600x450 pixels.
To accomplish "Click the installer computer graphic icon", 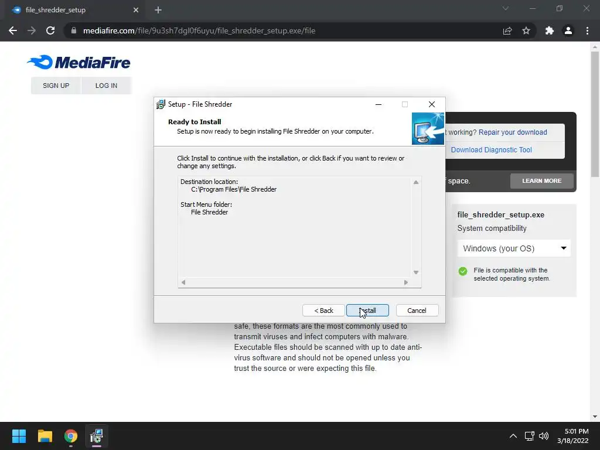I will pos(428,128).
